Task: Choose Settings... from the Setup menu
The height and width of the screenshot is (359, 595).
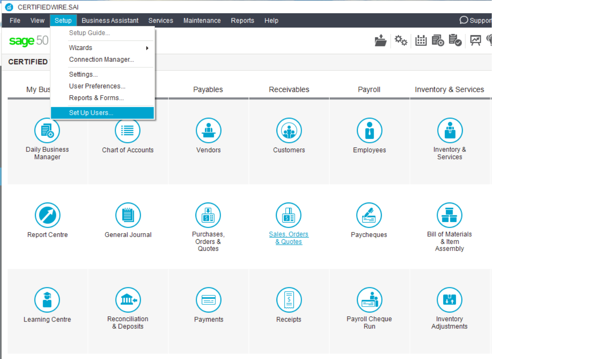Action: 102,74
